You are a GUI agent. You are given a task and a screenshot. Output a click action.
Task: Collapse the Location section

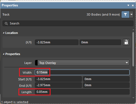pyautogui.click(x=4, y=33)
